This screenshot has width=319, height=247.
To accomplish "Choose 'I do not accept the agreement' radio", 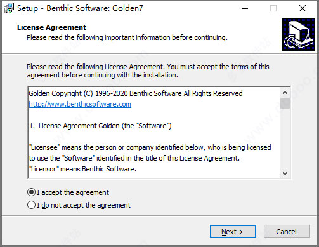I will coord(31,205).
